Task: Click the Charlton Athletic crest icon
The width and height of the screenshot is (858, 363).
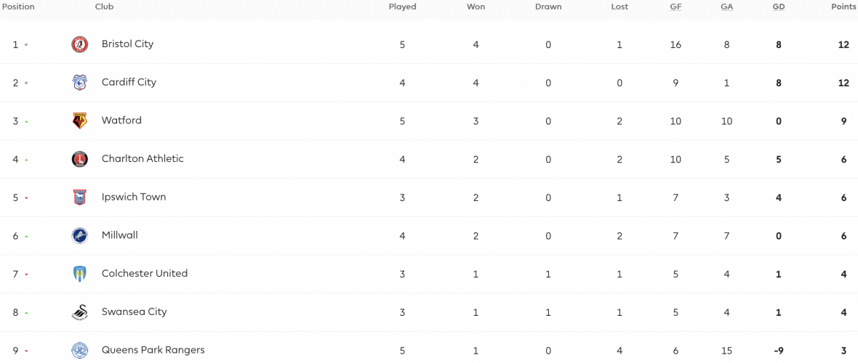Action: point(80,159)
